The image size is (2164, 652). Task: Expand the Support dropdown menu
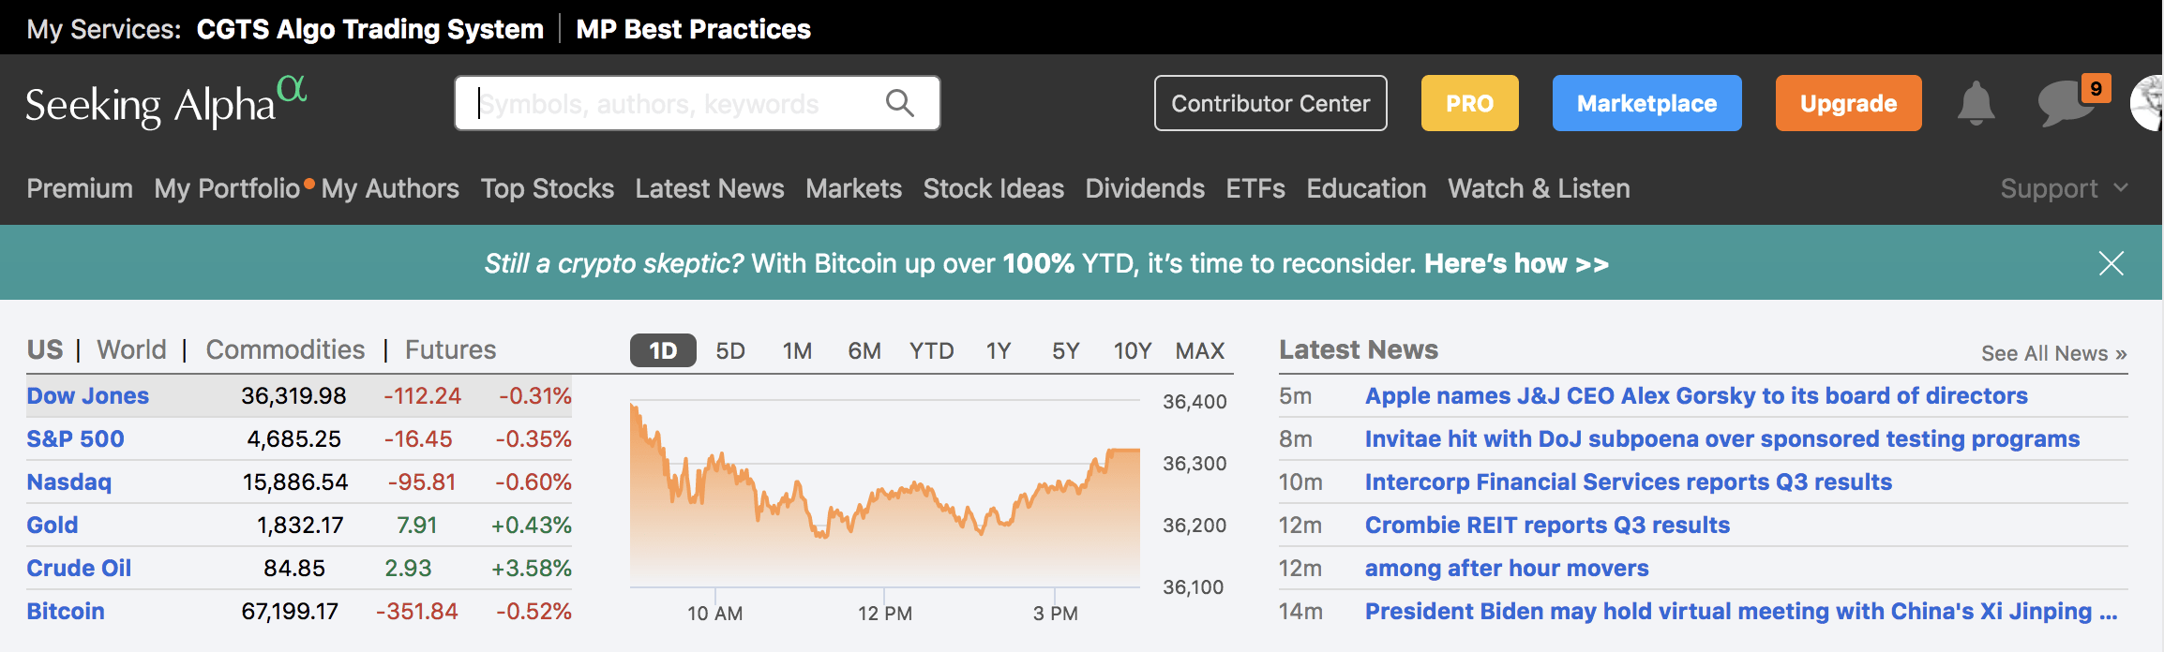pyautogui.click(x=2063, y=188)
